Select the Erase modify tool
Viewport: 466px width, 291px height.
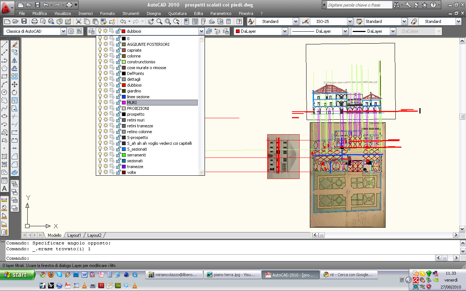(x=15, y=45)
